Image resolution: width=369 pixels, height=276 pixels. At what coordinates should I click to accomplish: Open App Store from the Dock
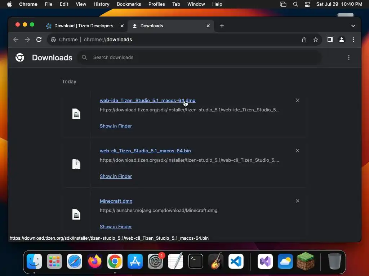(x=135, y=261)
